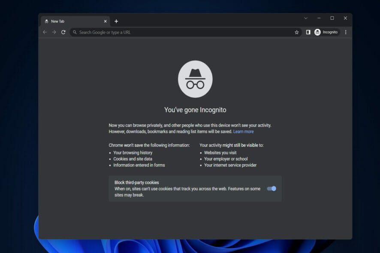
Task: Click the back navigation arrow
Action: coord(45,32)
